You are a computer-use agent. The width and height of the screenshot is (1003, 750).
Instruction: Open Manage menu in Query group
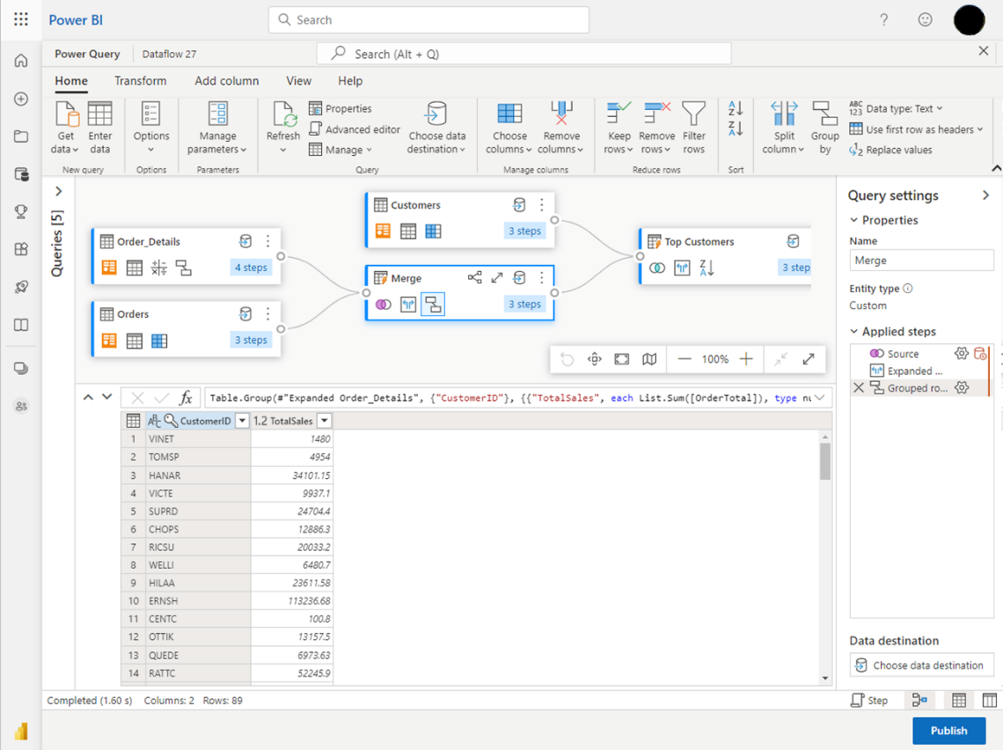click(x=340, y=150)
